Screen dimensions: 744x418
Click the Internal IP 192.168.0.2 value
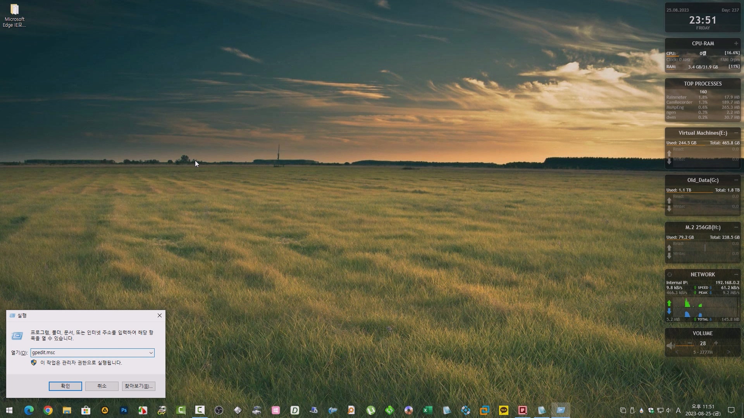727,283
